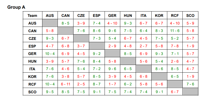Select GER versus AUS score 10 - 4
The image size is (222, 102).
tap(50, 54)
